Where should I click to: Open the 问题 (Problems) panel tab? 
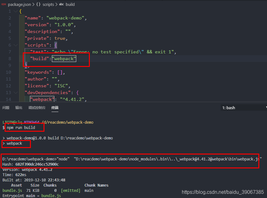(6, 108)
